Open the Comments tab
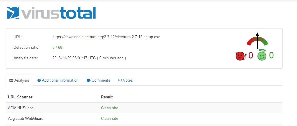 (x=98, y=80)
